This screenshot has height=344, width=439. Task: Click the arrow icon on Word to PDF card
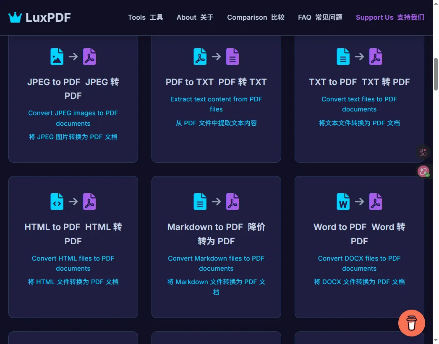tap(359, 202)
